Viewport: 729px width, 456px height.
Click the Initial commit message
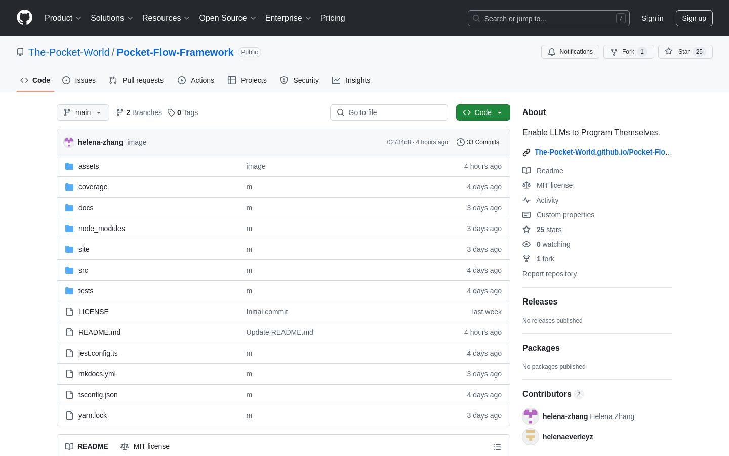267,312
